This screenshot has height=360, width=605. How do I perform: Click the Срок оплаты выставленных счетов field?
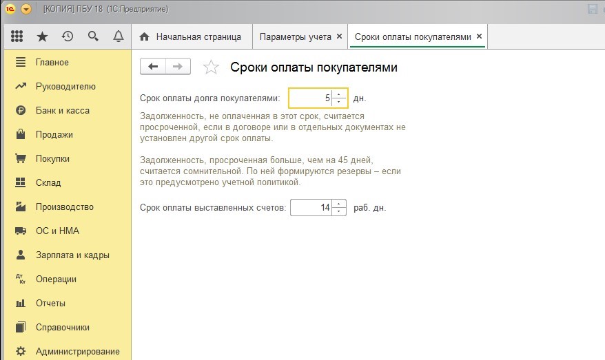click(x=311, y=207)
